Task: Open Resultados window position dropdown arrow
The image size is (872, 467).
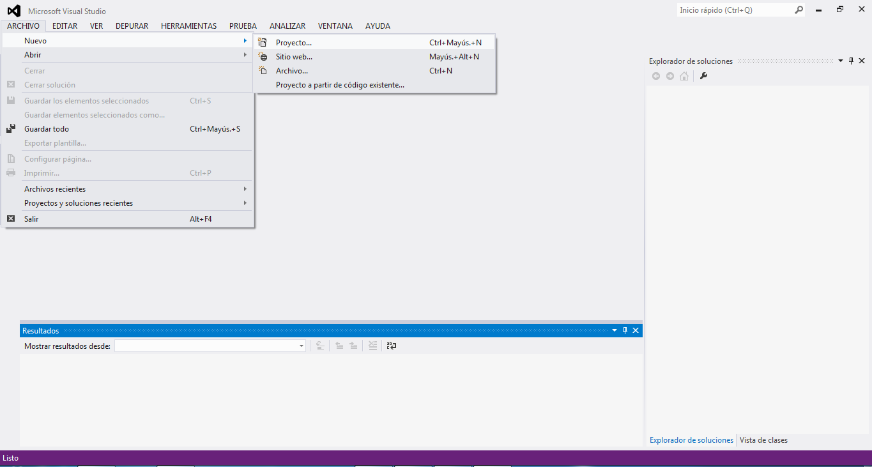Action: [x=615, y=330]
